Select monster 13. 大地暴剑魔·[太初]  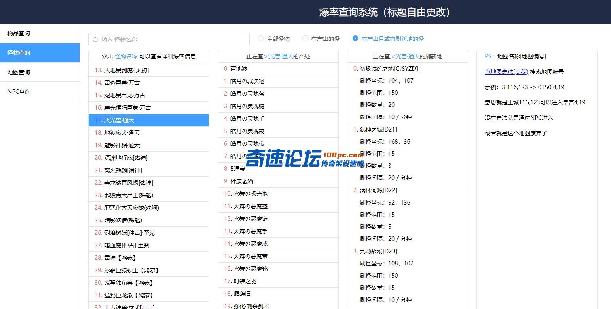(149, 70)
